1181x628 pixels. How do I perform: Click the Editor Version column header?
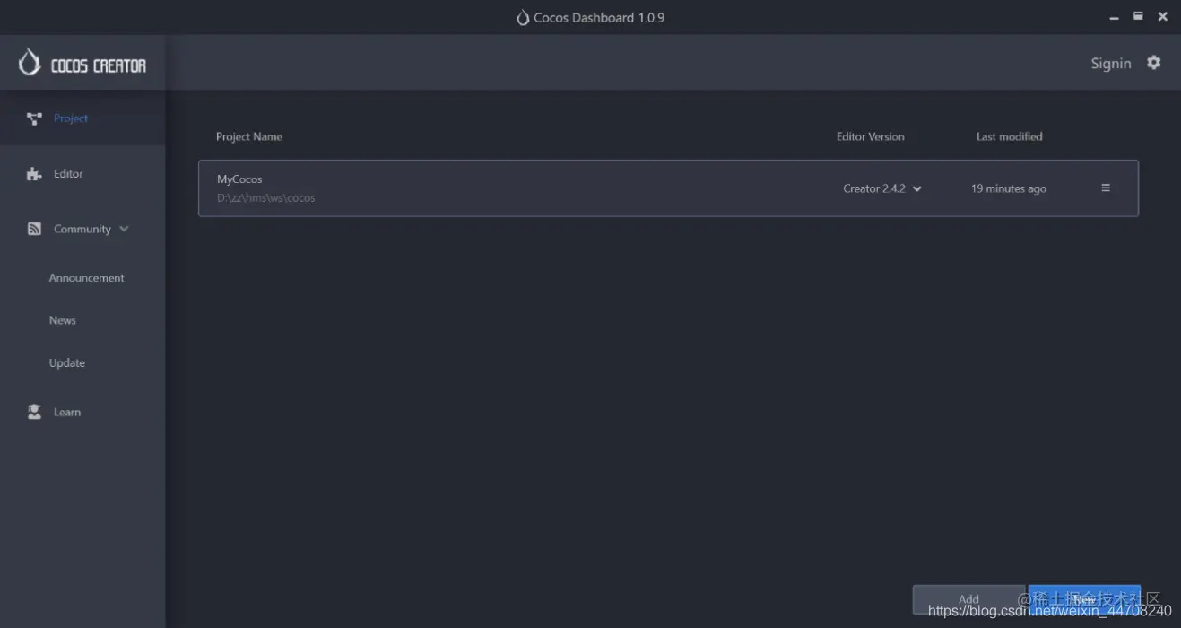(x=871, y=136)
